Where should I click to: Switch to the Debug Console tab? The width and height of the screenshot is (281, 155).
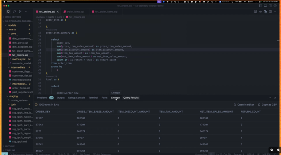coord(77,98)
